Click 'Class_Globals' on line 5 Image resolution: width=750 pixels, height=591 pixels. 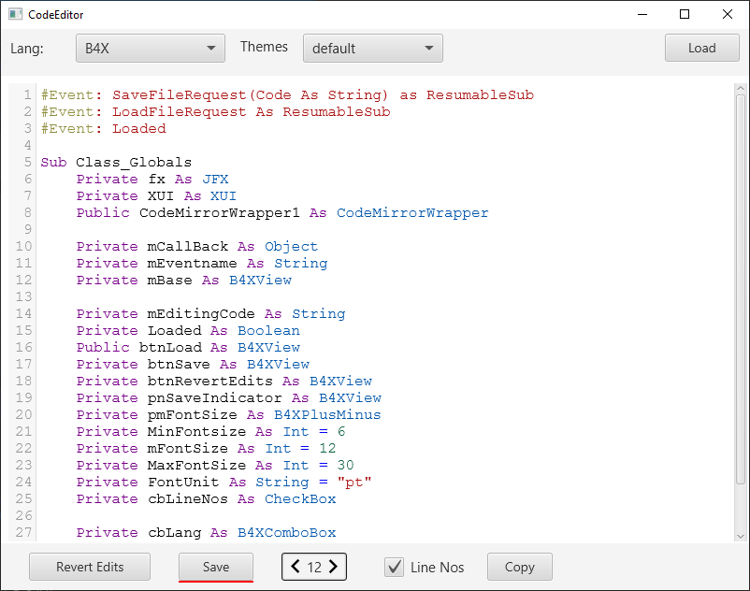134,162
